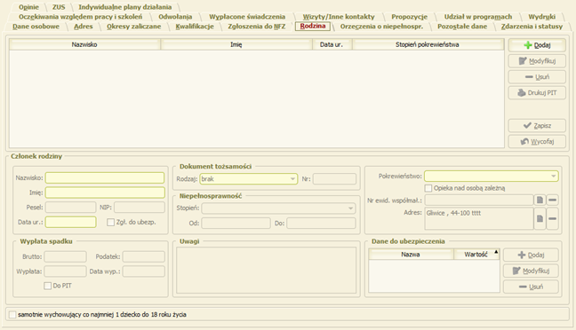Viewport: 576px width, 330px height.
Task: Add a new family member with top Dodaj button
Action: 537,45
